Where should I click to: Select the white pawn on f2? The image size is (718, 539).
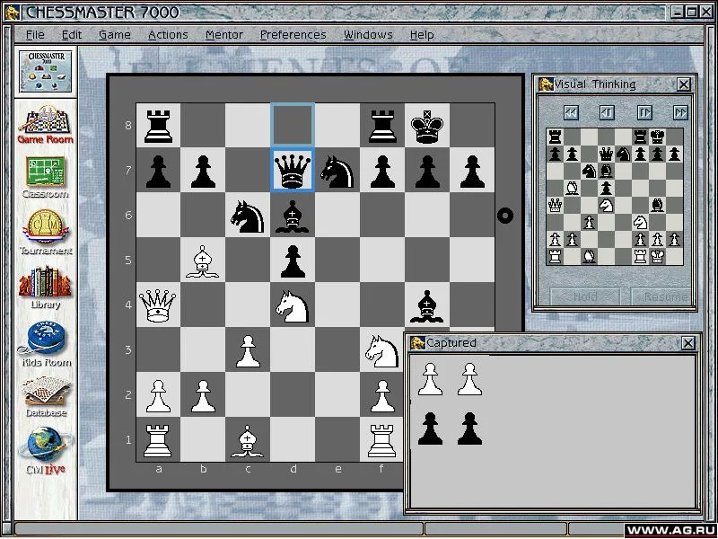pos(382,394)
